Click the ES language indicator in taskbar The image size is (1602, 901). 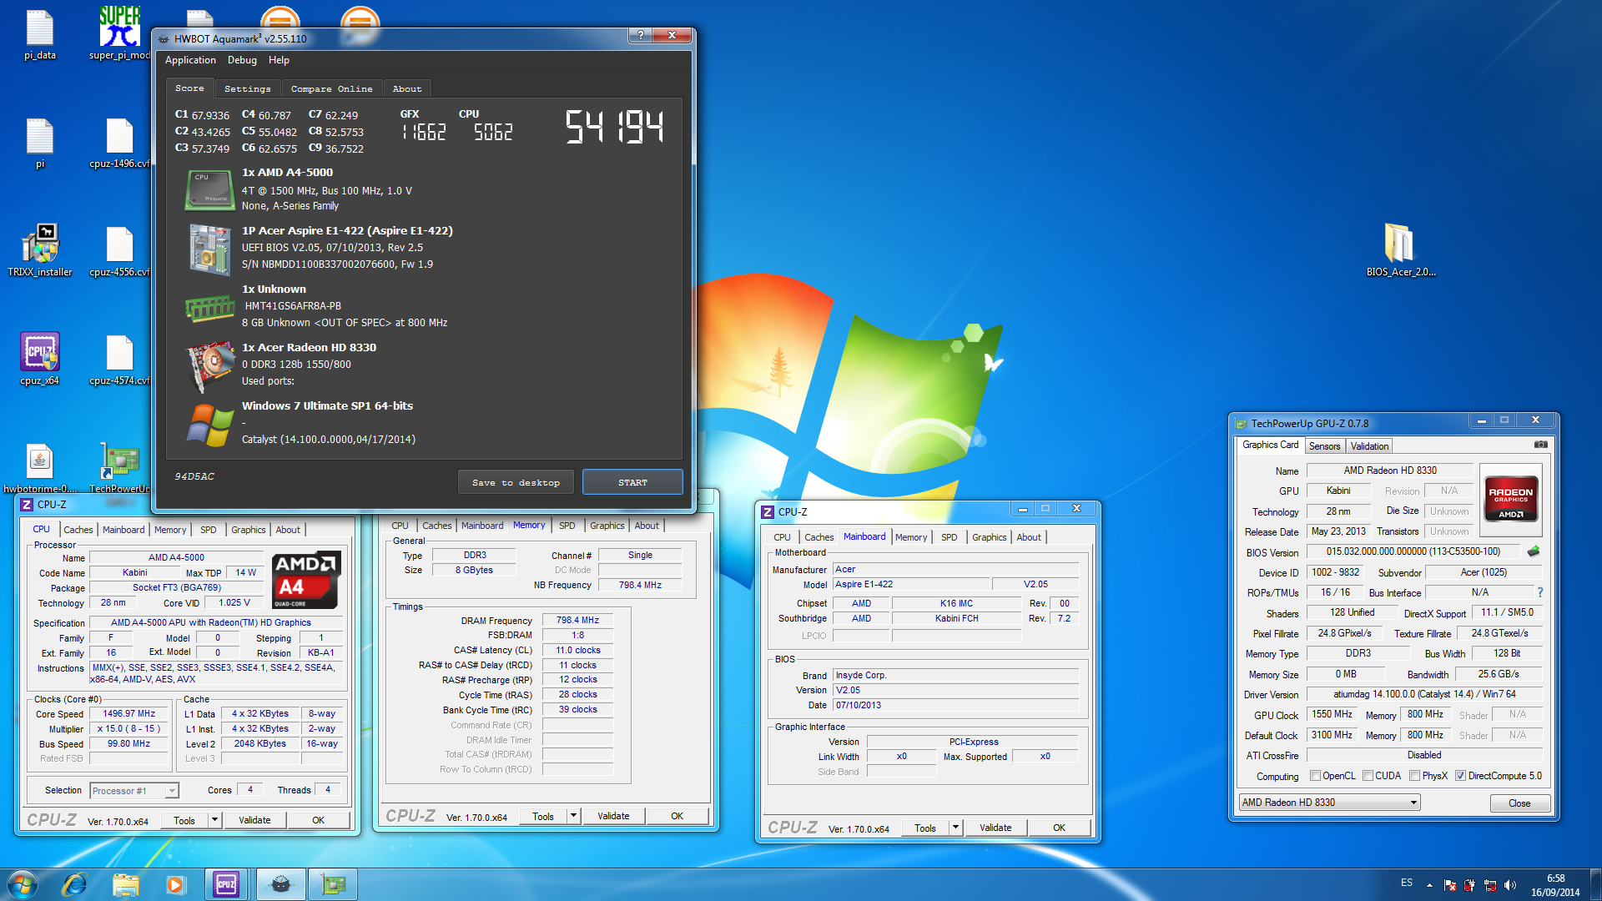(1407, 883)
